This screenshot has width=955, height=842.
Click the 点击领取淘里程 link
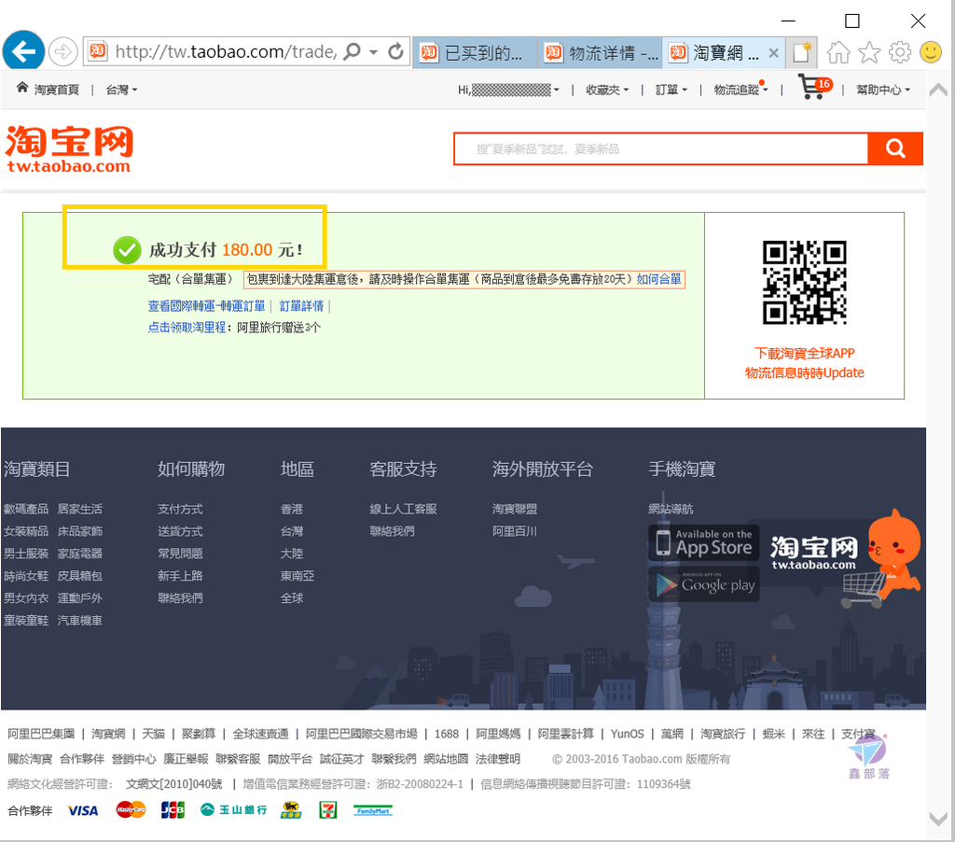pos(187,328)
